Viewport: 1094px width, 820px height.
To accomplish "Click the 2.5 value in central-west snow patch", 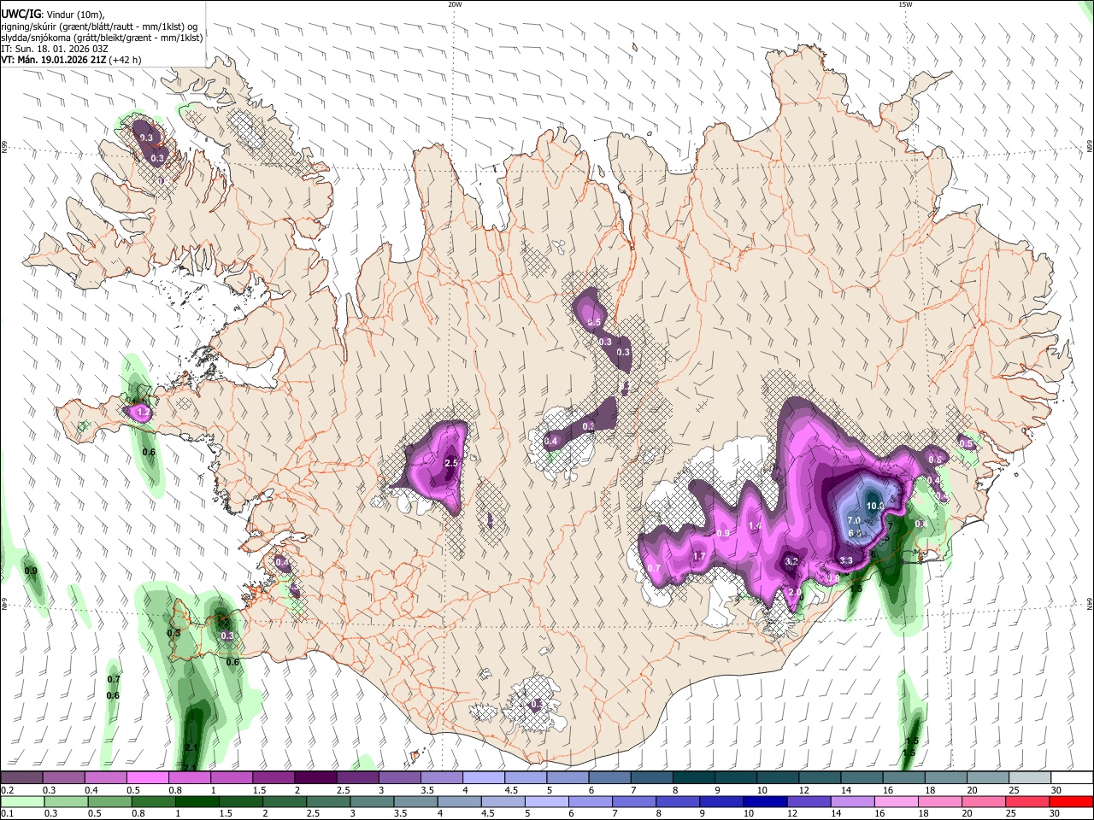I will (452, 463).
